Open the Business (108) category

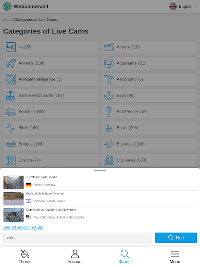149,144
